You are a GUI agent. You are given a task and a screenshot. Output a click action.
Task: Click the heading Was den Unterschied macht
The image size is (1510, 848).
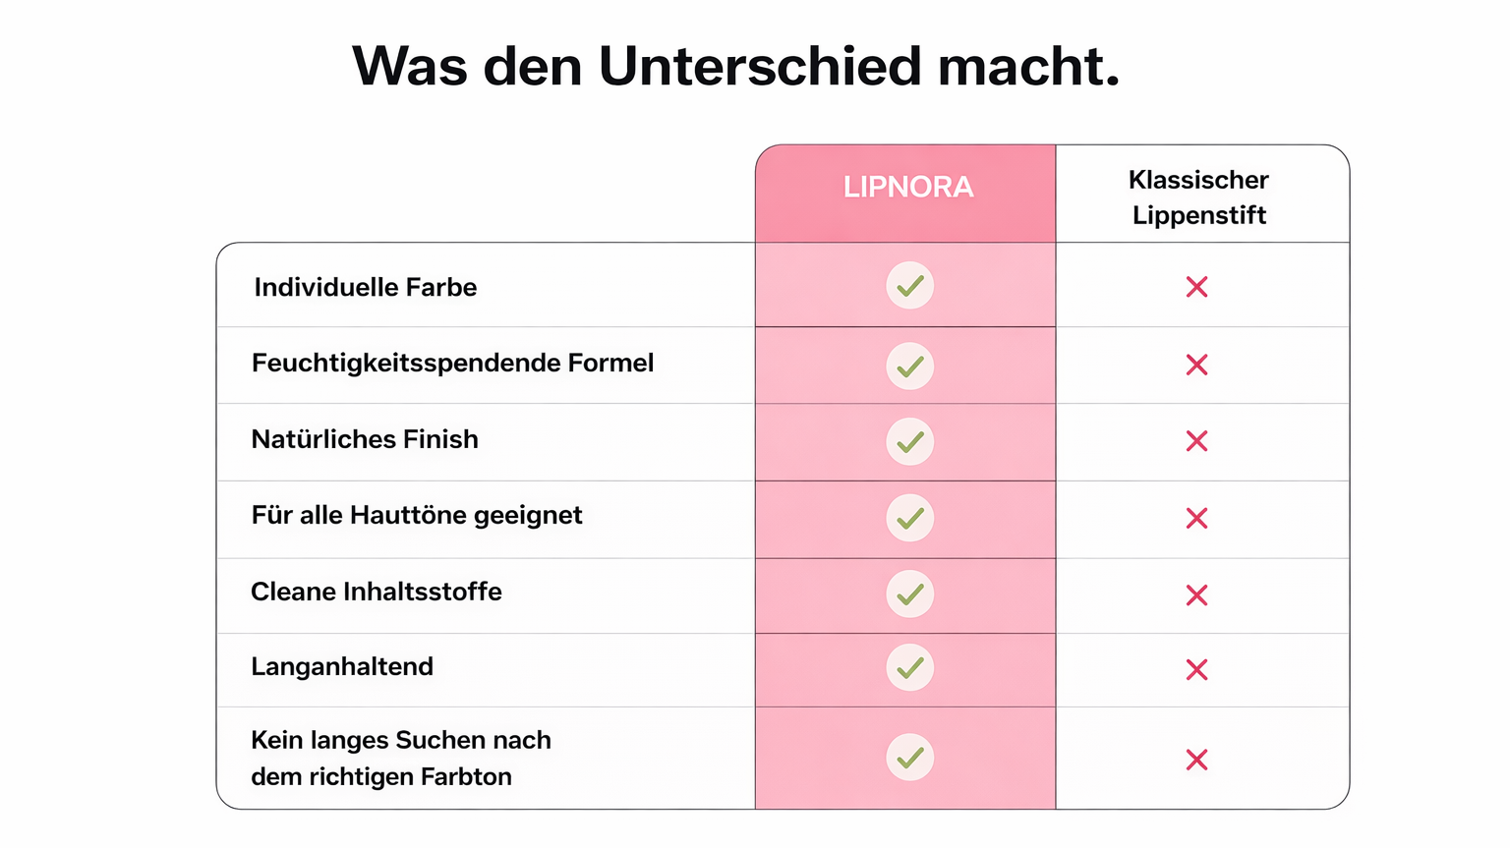pyautogui.click(x=735, y=66)
